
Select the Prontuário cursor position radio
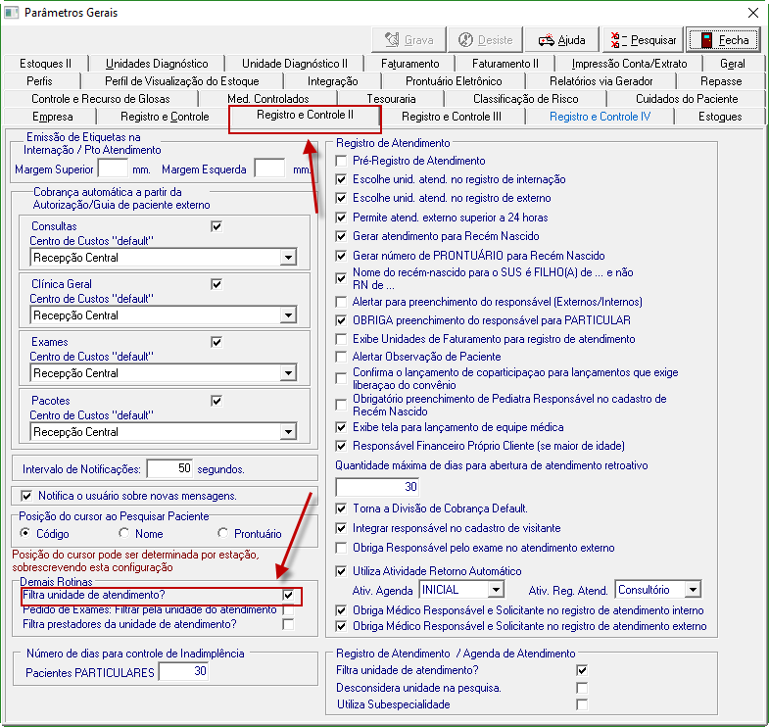coord(223,533)
